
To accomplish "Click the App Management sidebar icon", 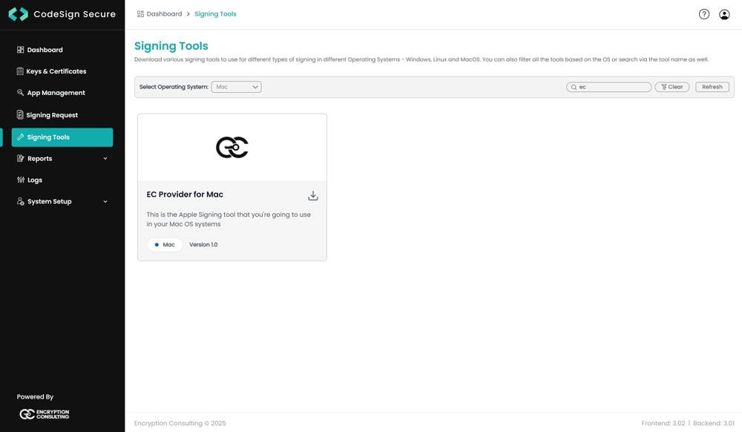I will pyautogui.click(x=20, y=92).
